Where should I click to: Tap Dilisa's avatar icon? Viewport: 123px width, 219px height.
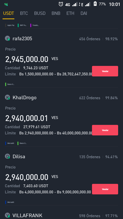[x=7, y=156]
